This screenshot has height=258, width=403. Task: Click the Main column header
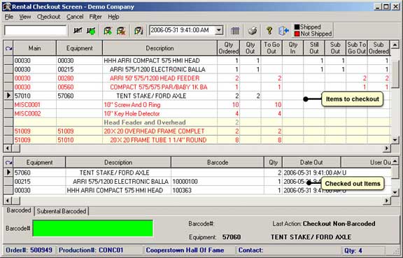(35, 48)
